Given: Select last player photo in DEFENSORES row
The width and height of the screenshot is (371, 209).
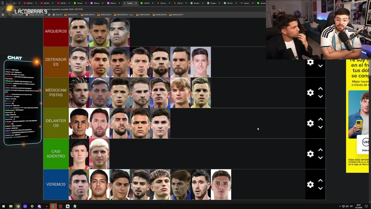Looking at the screenshot, I should (x=201, y=62).
